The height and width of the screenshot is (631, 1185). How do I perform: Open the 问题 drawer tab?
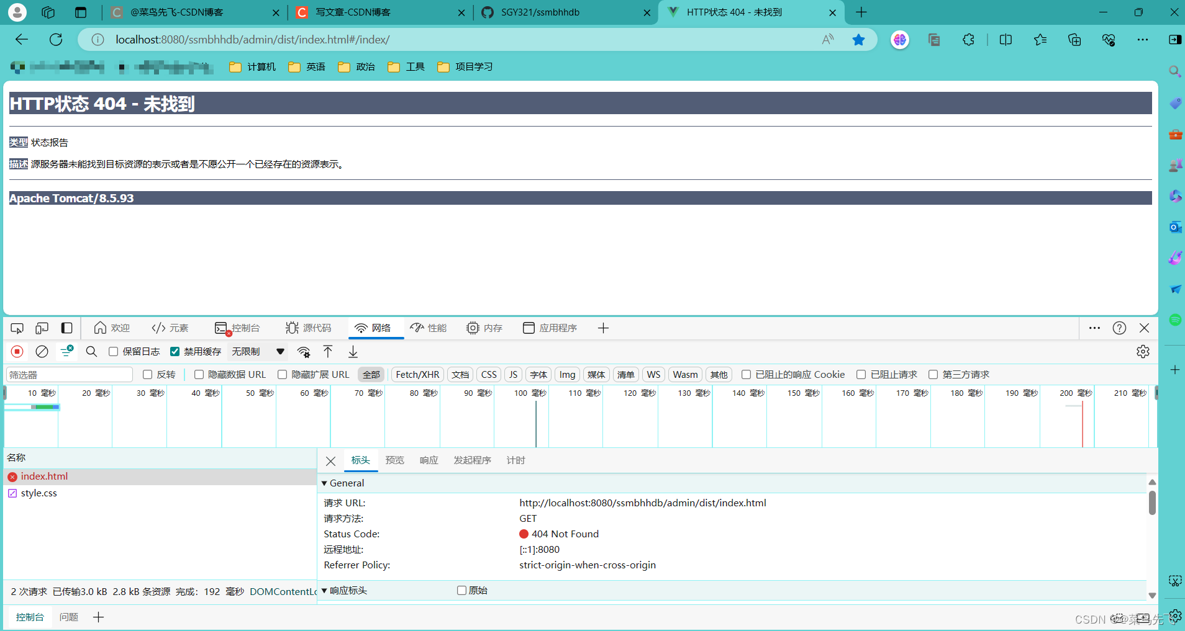[x=69, y=617]
